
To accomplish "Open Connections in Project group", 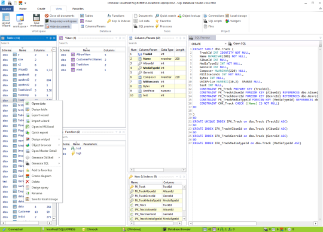I will click(214, 16).
